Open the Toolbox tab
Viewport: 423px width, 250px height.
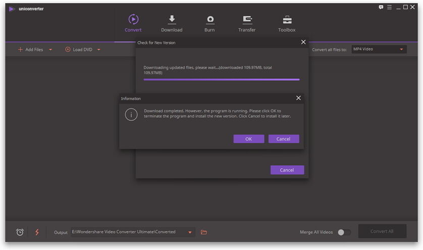pyautogui.click(x=287, y=24)
